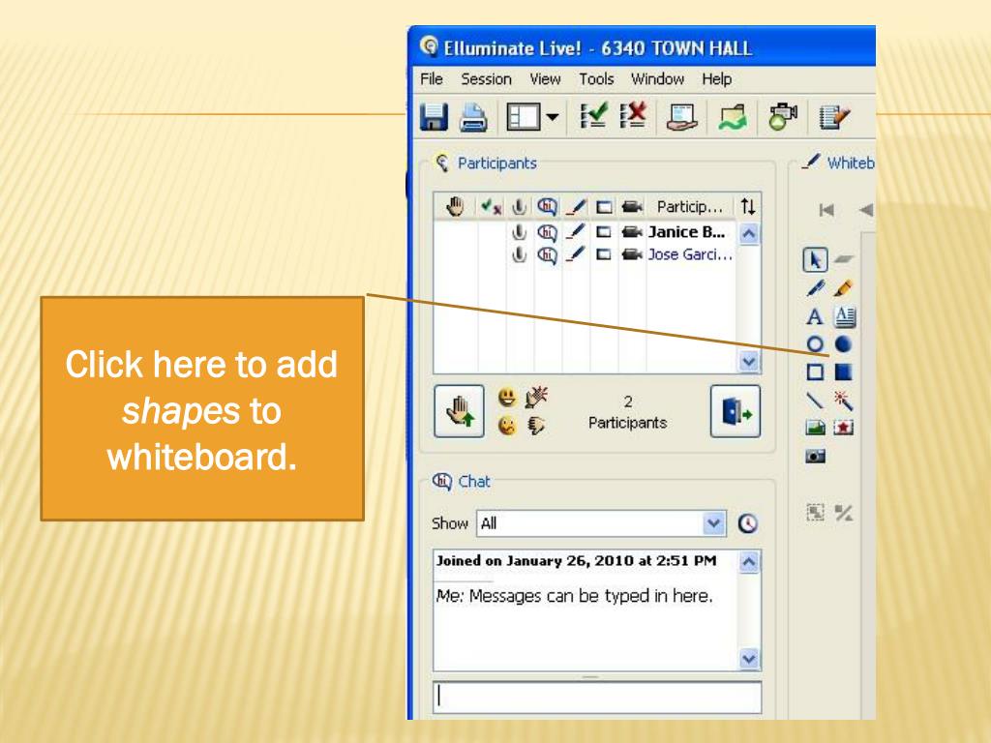Click the red X polling icon
Screen dimensions: 991x743
coord(633,116)
